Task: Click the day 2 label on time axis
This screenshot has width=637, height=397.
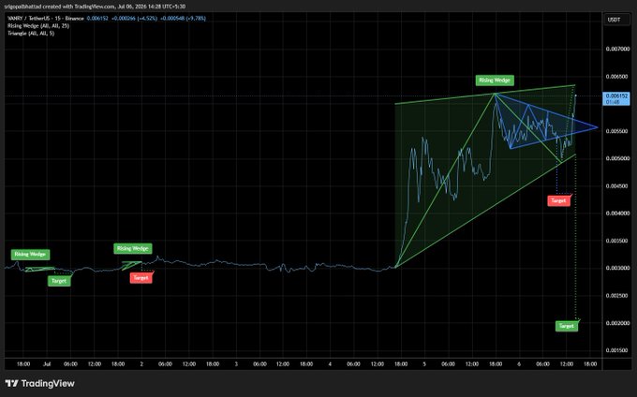Action: (x=141, y=364)
